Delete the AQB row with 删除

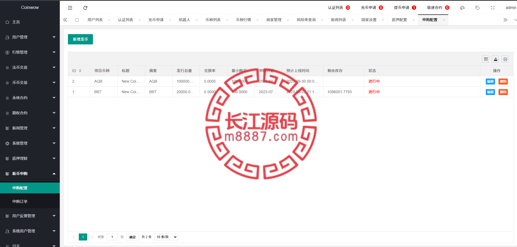[503, 82]
